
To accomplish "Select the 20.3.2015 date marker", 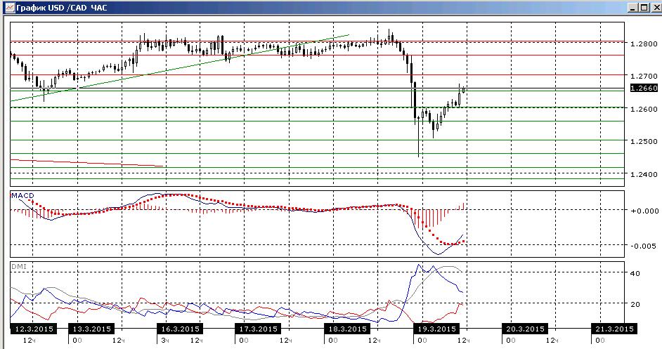I will click(x=525, y=329).
